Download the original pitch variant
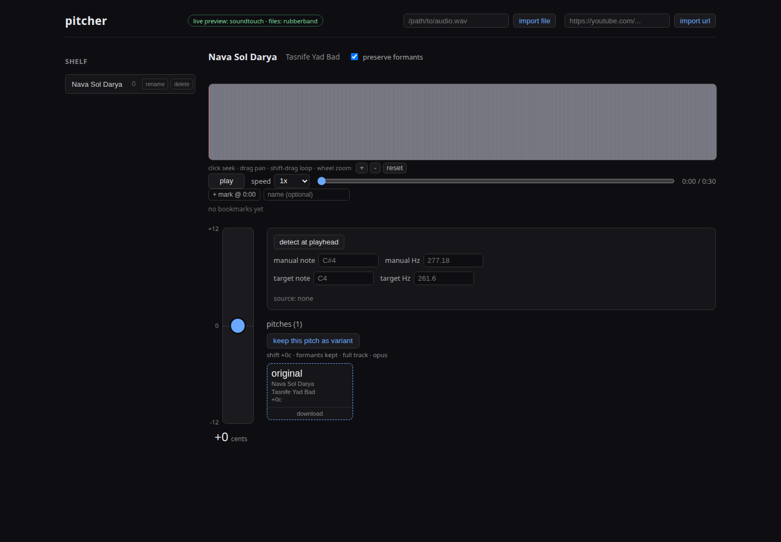Screen dimensions: 781x542 [x=310, y=414]
